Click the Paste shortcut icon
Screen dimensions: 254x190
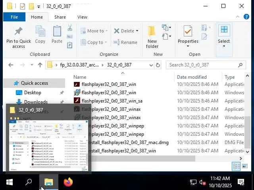click(x=70, y=45)
